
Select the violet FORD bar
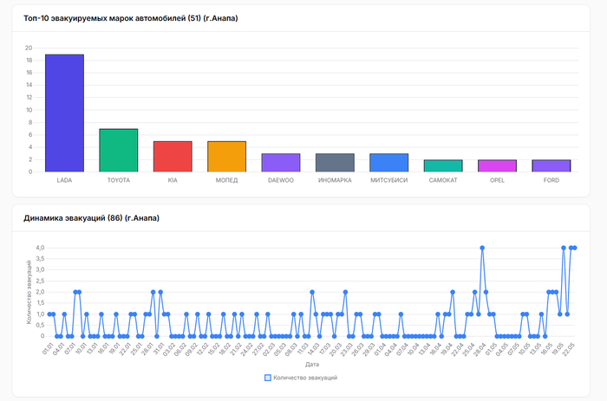[551, 165]
